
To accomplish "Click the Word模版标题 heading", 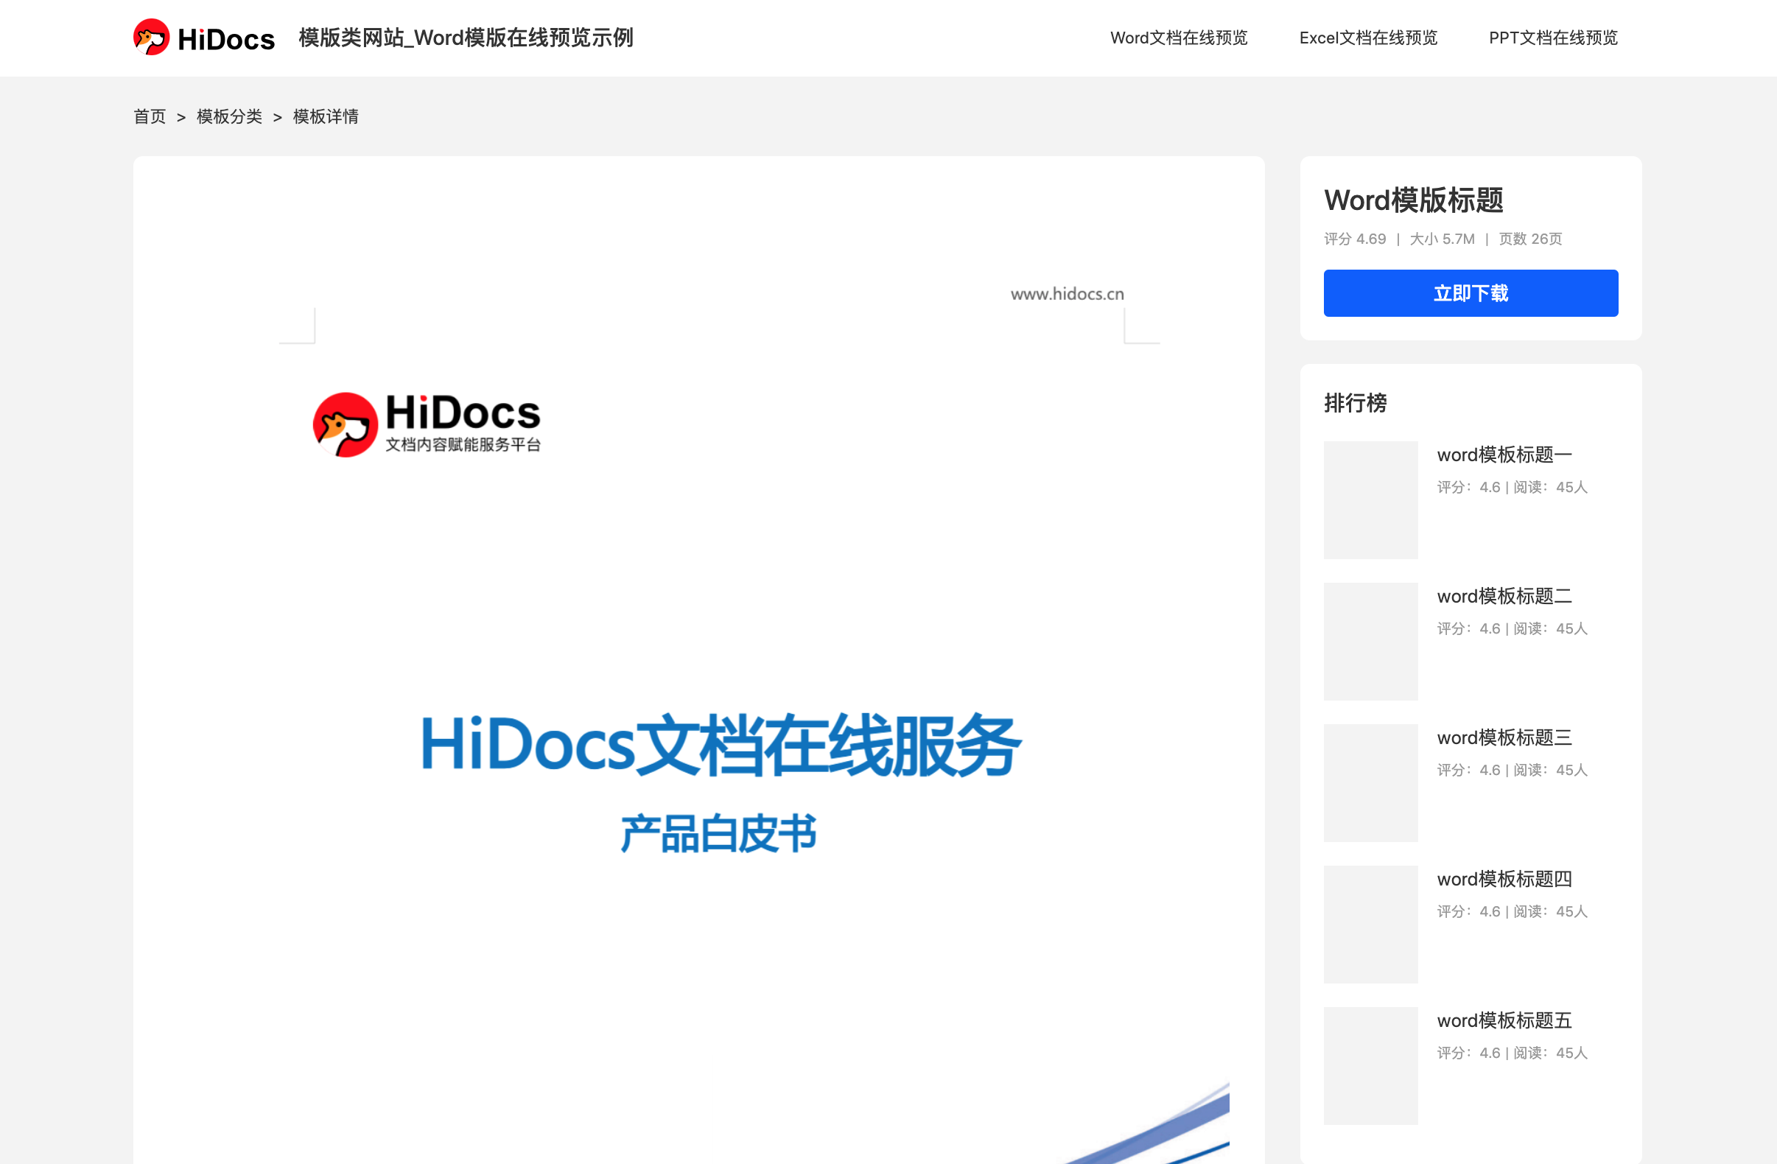I will click(1412, 200).
